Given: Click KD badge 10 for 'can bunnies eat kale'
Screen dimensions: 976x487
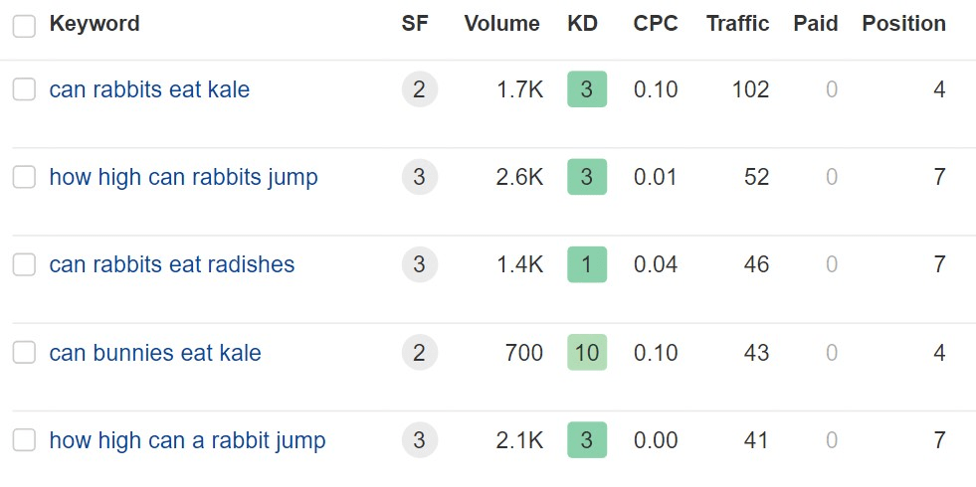Looking at the screenshot, I should pyautogui.click(x=586, y=353).
